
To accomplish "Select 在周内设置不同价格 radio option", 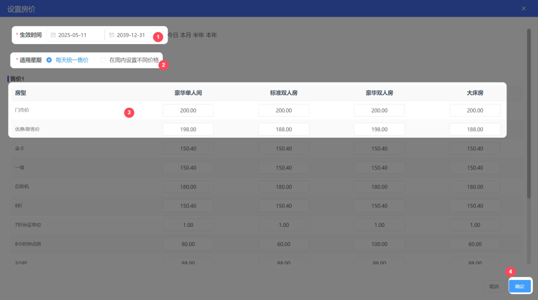I will click(x=103, y=60).
